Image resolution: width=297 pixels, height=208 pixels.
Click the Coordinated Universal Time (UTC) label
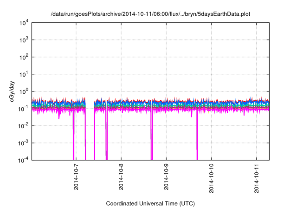[150, 203]
